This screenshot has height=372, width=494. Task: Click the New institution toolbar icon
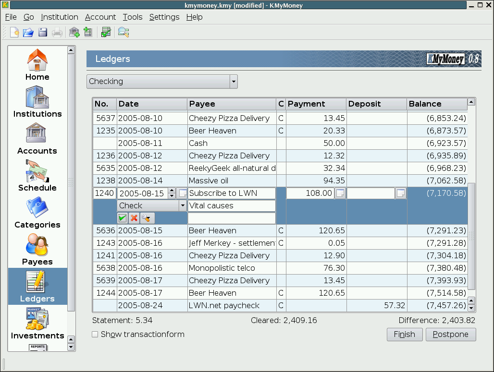74,33
